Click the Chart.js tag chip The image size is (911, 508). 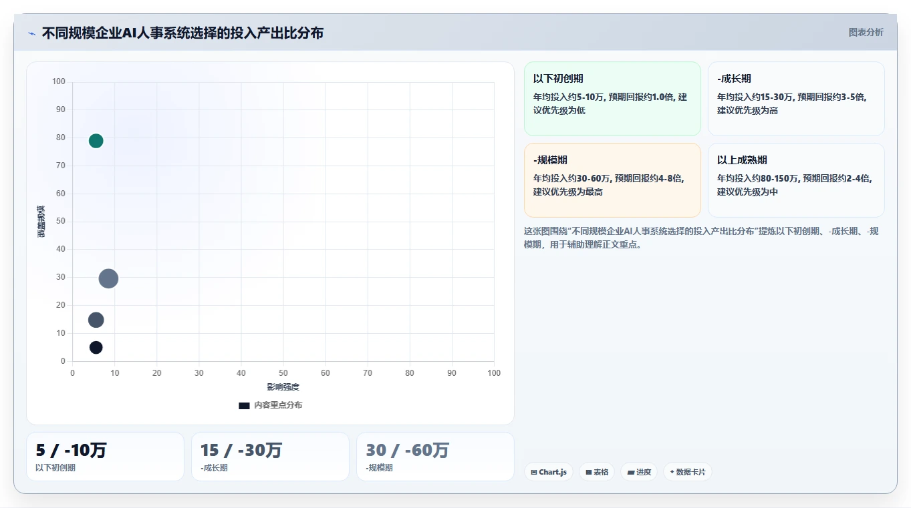(549, 472)
